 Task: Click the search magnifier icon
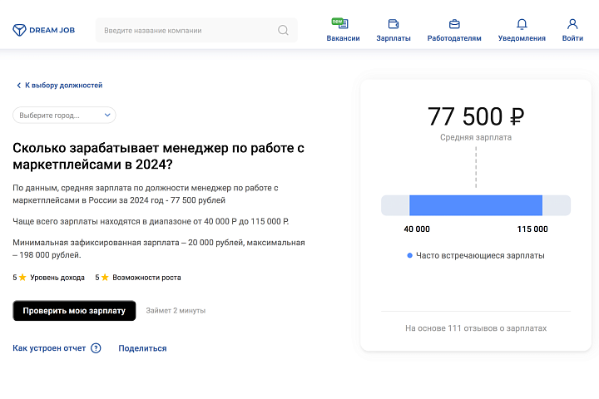283,31
